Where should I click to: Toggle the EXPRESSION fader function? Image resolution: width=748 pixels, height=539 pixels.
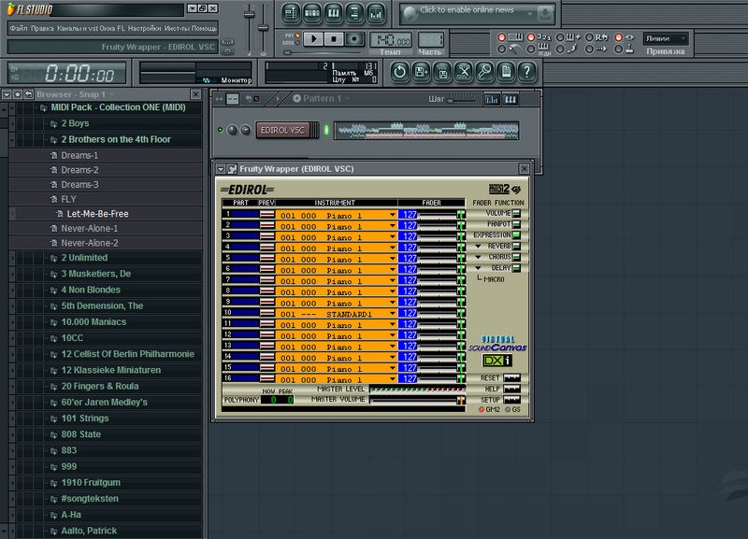[516, 235]
